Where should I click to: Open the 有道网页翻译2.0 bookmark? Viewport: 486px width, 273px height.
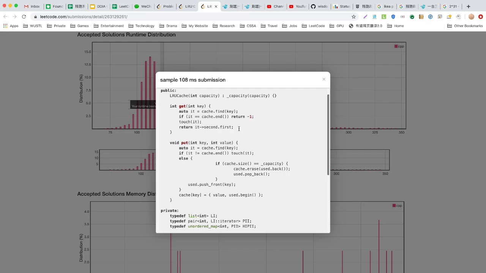[x=365, y=26]
